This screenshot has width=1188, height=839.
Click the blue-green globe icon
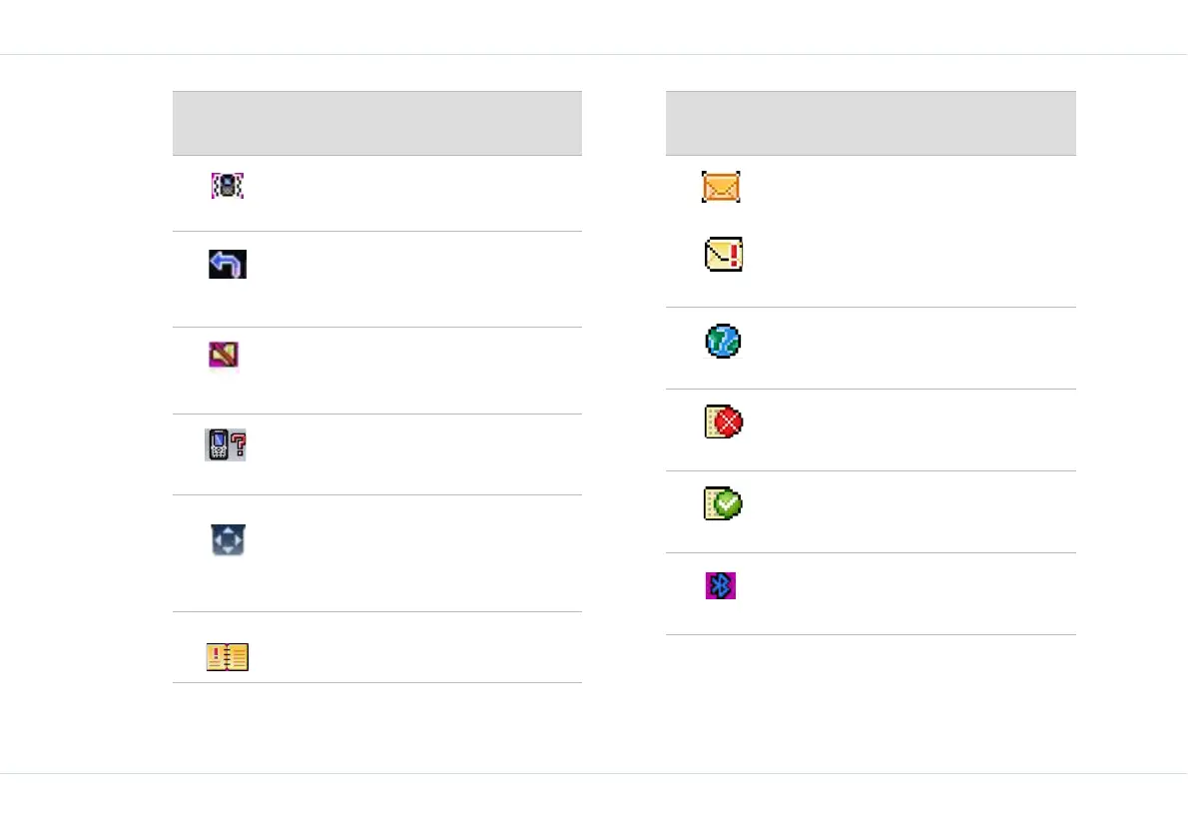pyautogui.click(x=723, y=341)
